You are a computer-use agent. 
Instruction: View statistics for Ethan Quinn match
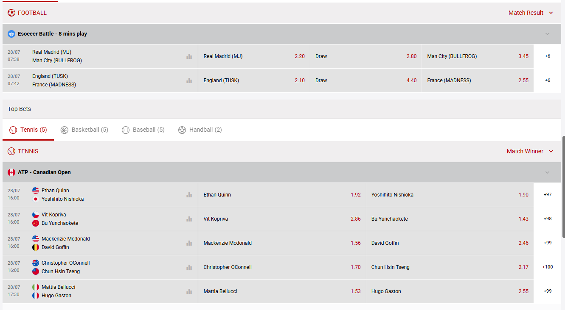[189, 195]
